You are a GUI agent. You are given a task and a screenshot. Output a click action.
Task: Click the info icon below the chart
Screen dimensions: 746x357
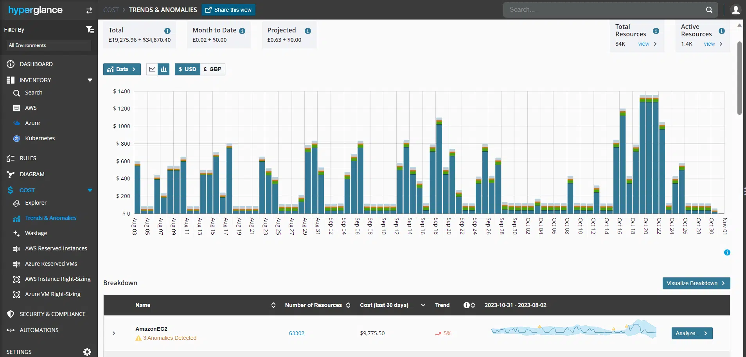[727, 252]
